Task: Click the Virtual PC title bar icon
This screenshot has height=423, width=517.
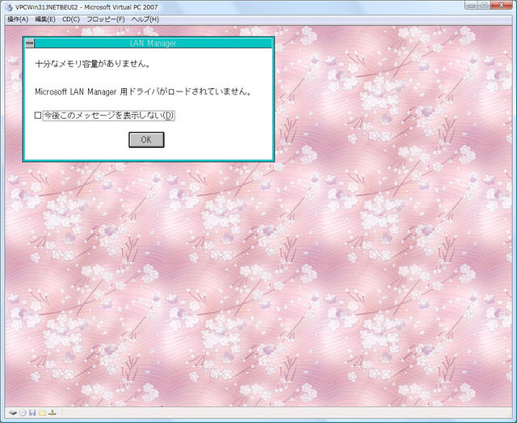Action: point(9,7)
